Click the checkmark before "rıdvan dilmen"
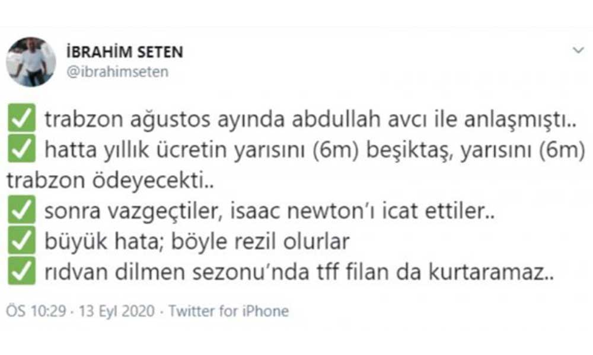 click(21, 273)
